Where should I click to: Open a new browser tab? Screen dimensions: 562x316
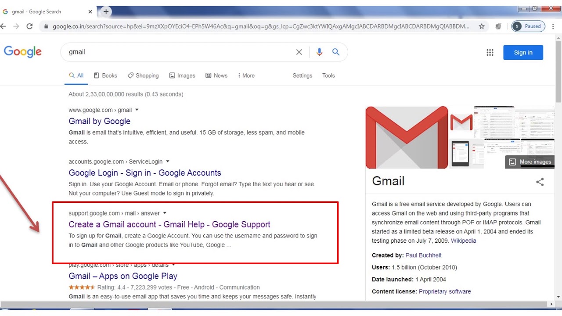click(x=106, y=12)
